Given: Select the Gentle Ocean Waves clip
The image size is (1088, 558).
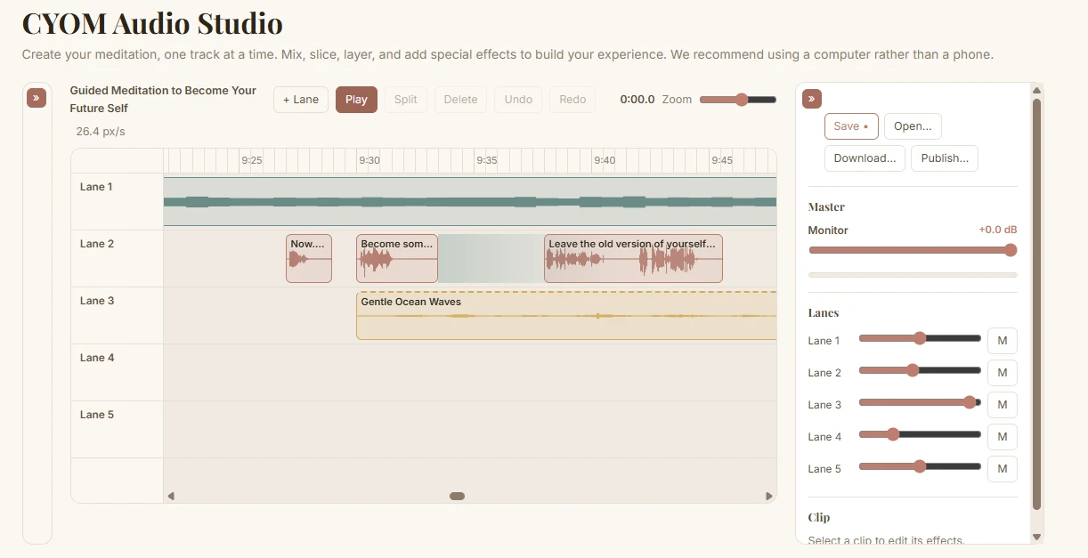Looking at the screenshot, I should pos(566,316).
